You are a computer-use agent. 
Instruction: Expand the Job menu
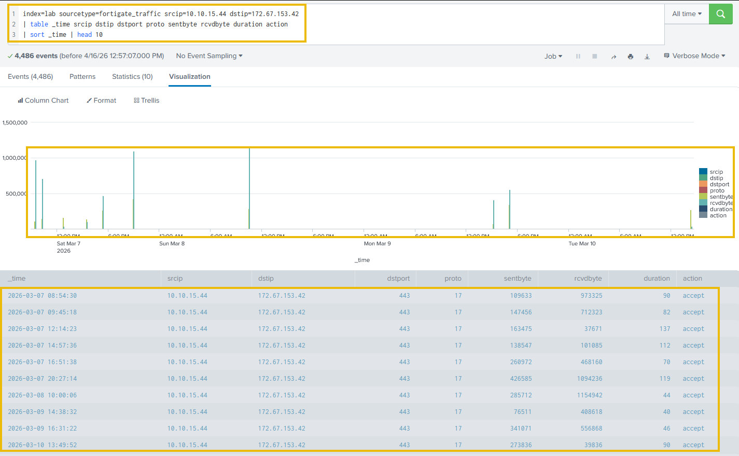pos(553,56)
